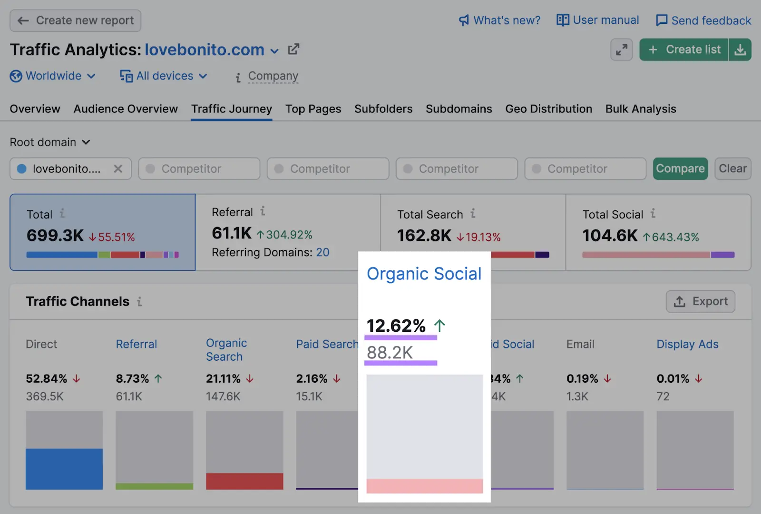Remove the lovebonito filter chip

coord(119,168)
